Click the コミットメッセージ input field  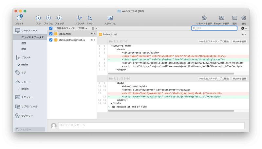[151, 126]
